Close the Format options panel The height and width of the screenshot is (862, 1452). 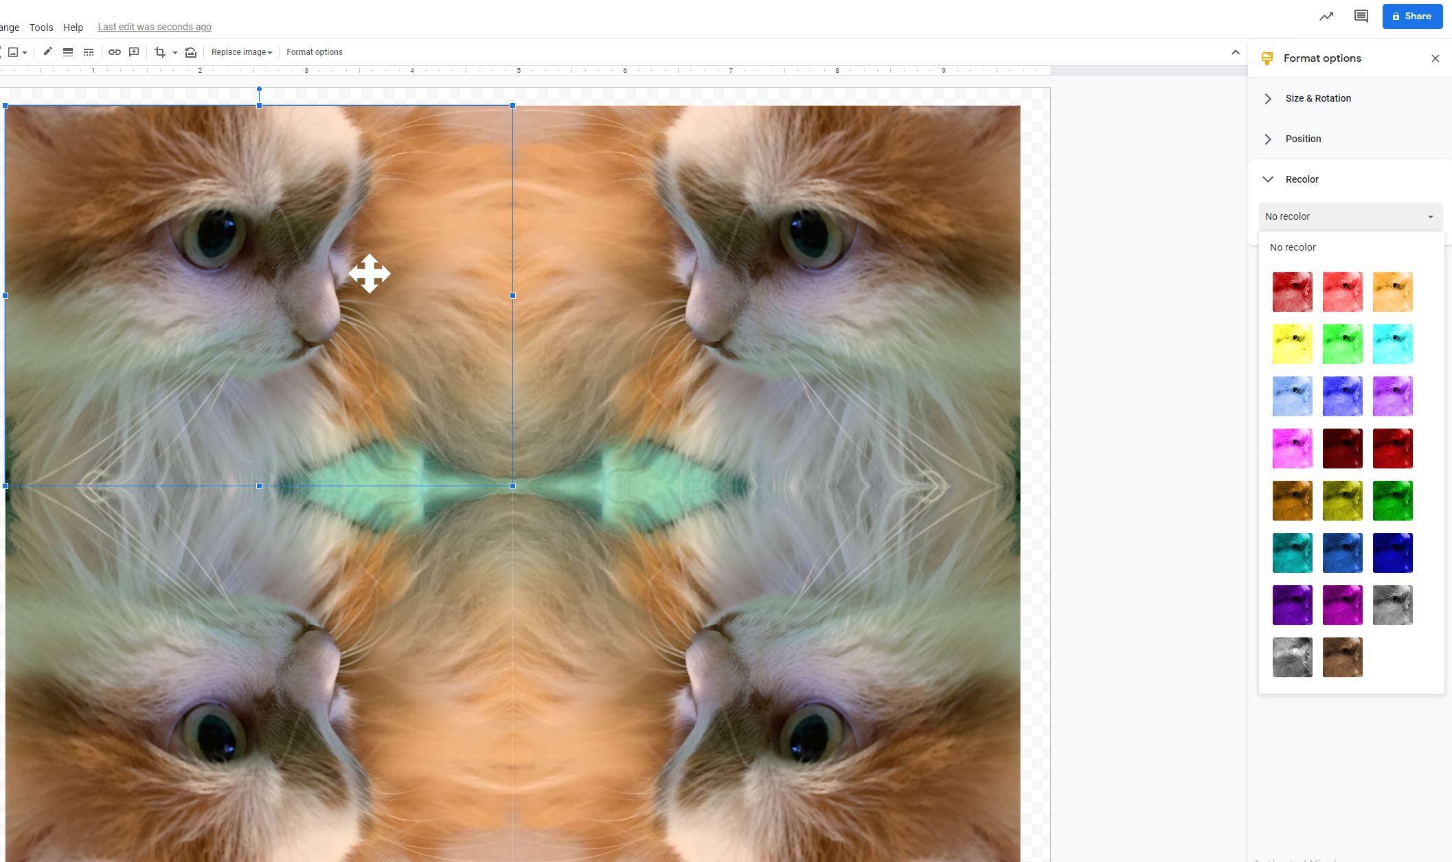(x=1435, y=58)
